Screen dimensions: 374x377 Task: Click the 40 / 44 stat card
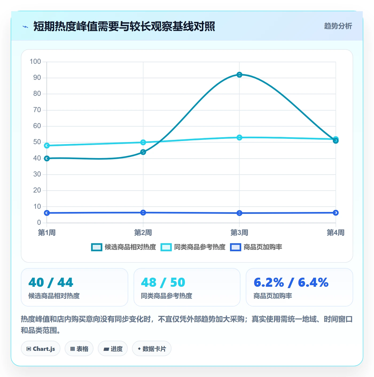pos(75,287)
